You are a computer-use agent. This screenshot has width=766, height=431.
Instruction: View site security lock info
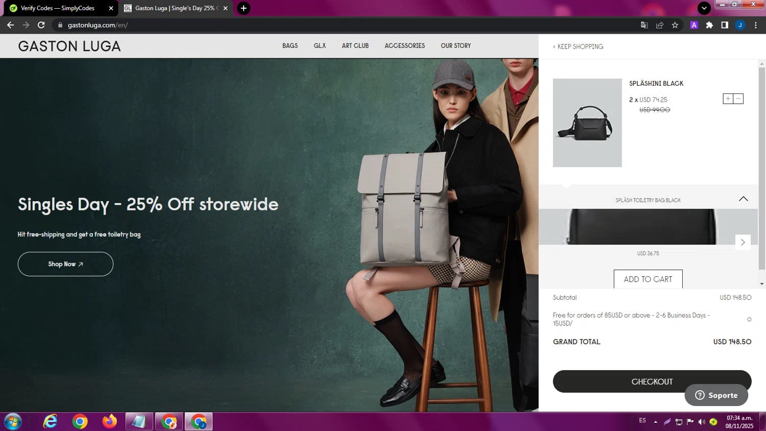[x=60, y=25]
